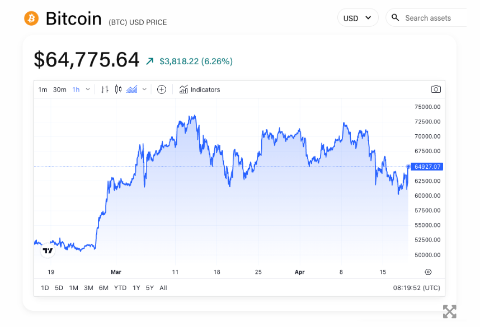480x327 pixels.
Task: Switch to candlestick chart style
Action: pyautogui.click(x=118, y=89)
